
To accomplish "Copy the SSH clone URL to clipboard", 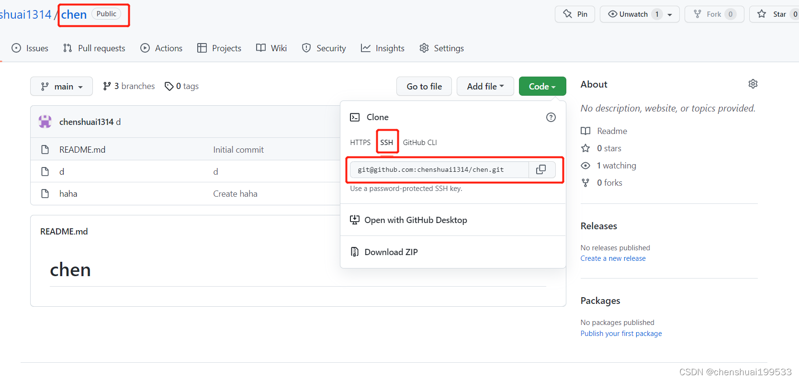I will point(541,169).
